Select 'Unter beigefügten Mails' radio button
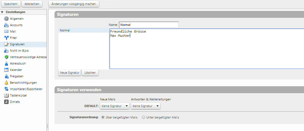The width and height of the screenshot is (304, 131). click(144, 117)
